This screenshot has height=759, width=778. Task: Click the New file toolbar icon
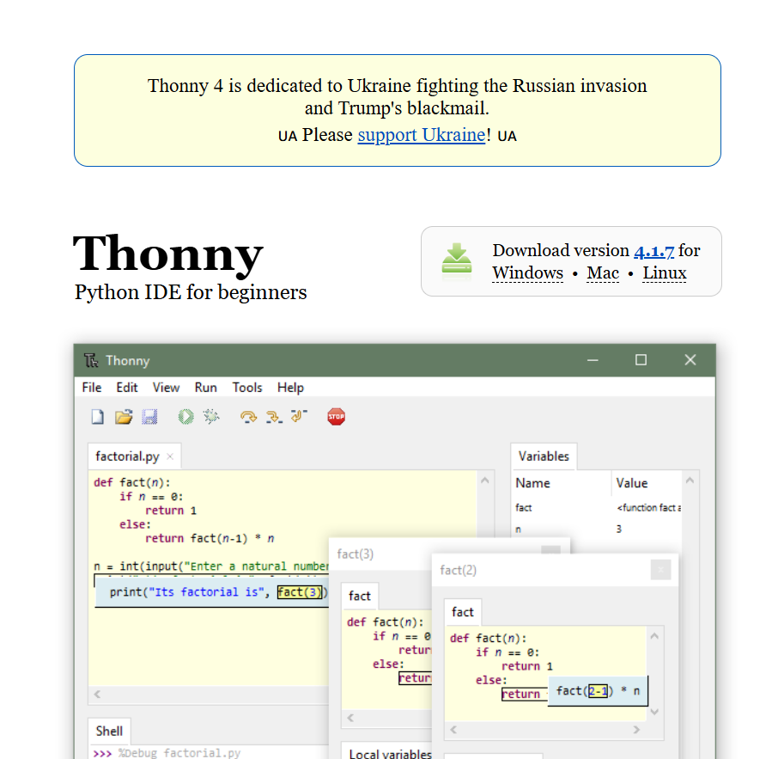pyautogui.click(x=98, y=417)
